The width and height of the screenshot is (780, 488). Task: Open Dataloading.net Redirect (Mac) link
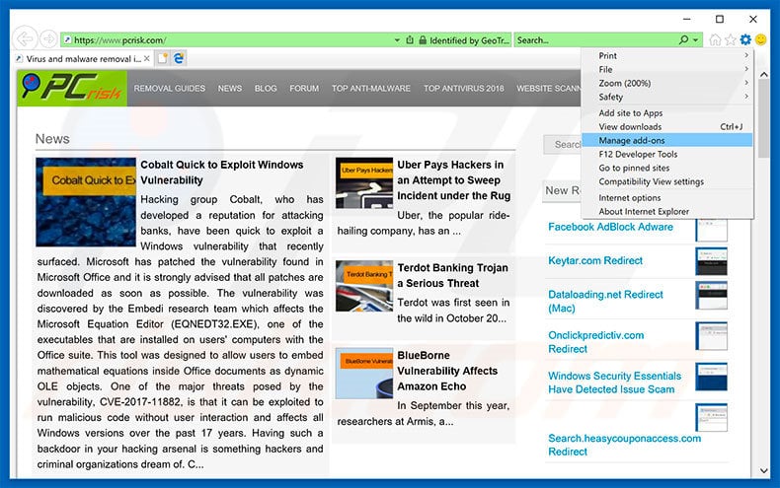(605, 301)
